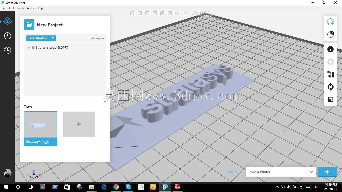Click the ENG language indicator
The image size is (342, 192).
pos(316,187)
